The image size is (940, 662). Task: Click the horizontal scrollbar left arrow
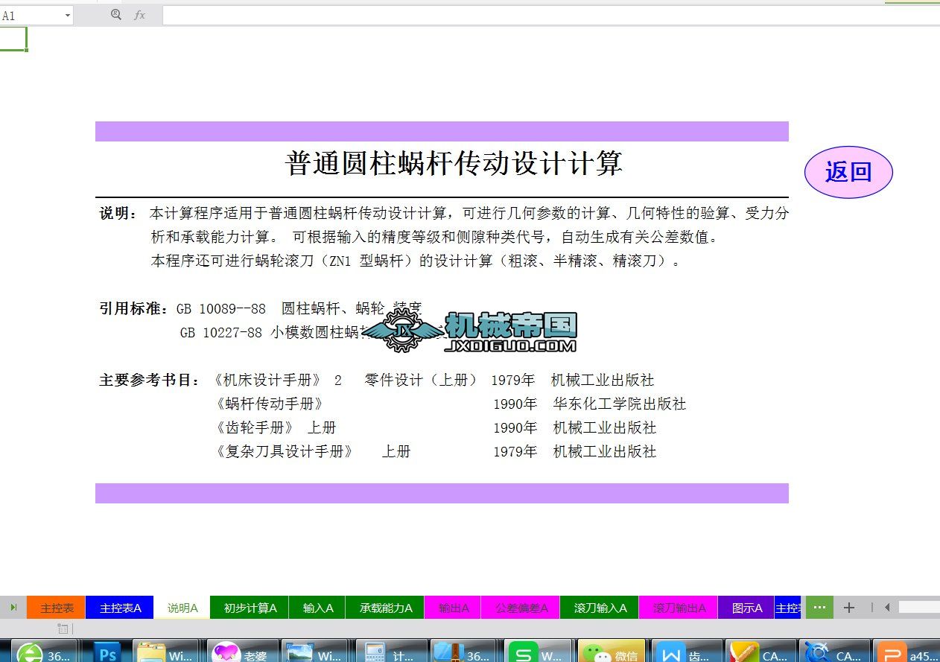(x=887, y=608)
